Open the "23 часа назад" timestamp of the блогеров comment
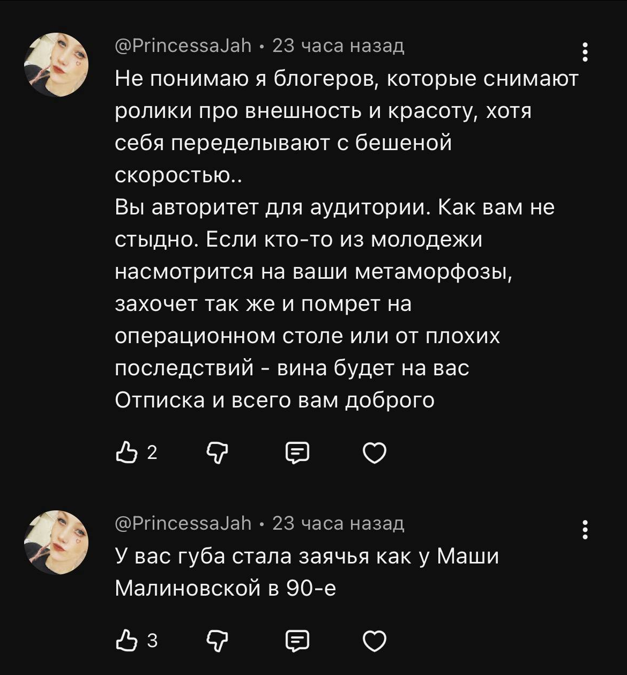This screenshot has width=627, height=675. coord(338,46)
